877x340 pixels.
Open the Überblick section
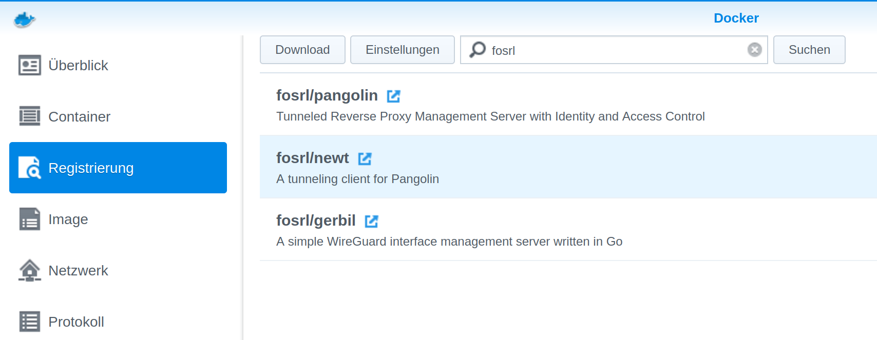118,65
